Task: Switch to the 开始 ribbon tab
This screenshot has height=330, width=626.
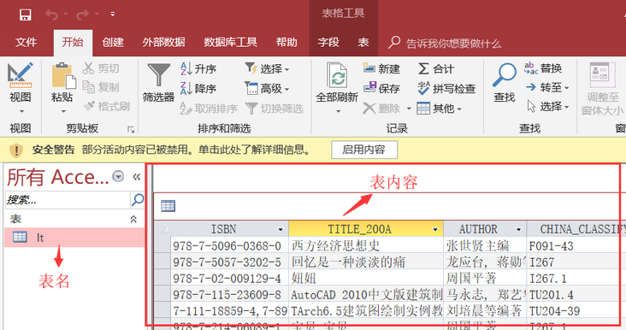Action: tap(73, 42)
